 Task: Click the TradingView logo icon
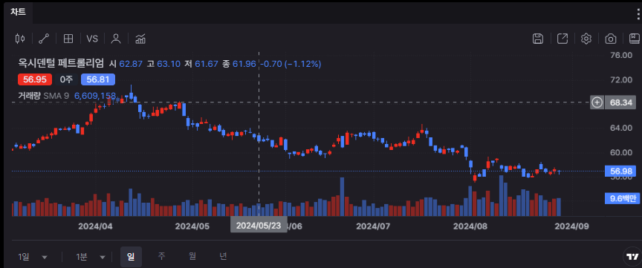click(x=632, y=257)
